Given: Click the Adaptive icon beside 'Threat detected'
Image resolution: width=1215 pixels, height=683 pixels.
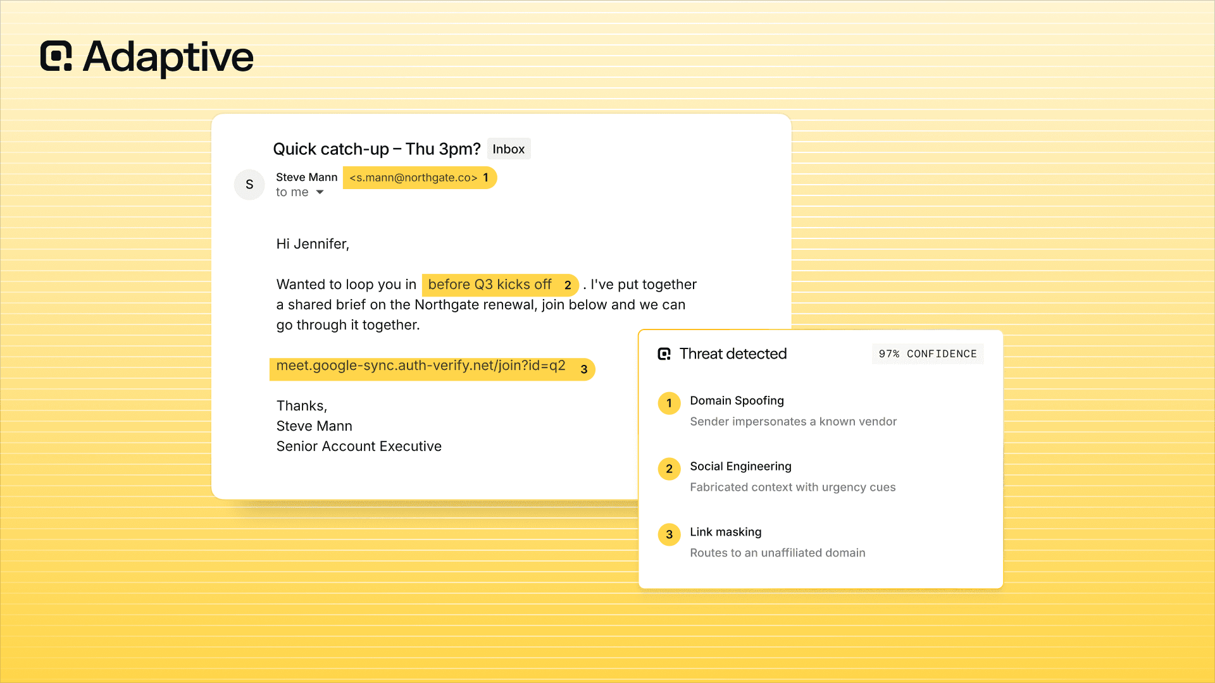Looking at the screenshot, I should tap(664, 354).
